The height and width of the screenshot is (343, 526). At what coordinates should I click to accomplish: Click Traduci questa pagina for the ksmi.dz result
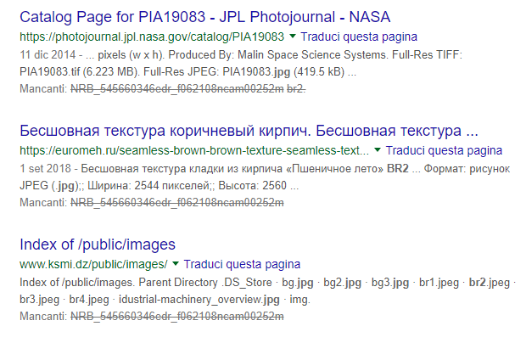point(242,264)
